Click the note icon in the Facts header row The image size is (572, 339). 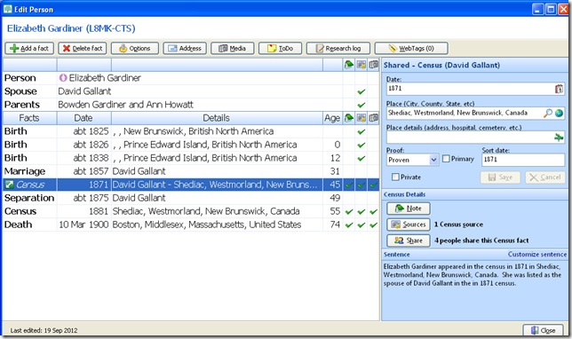pos(349,118)
